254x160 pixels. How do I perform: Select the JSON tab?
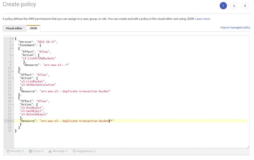click(x=33, y=28)
